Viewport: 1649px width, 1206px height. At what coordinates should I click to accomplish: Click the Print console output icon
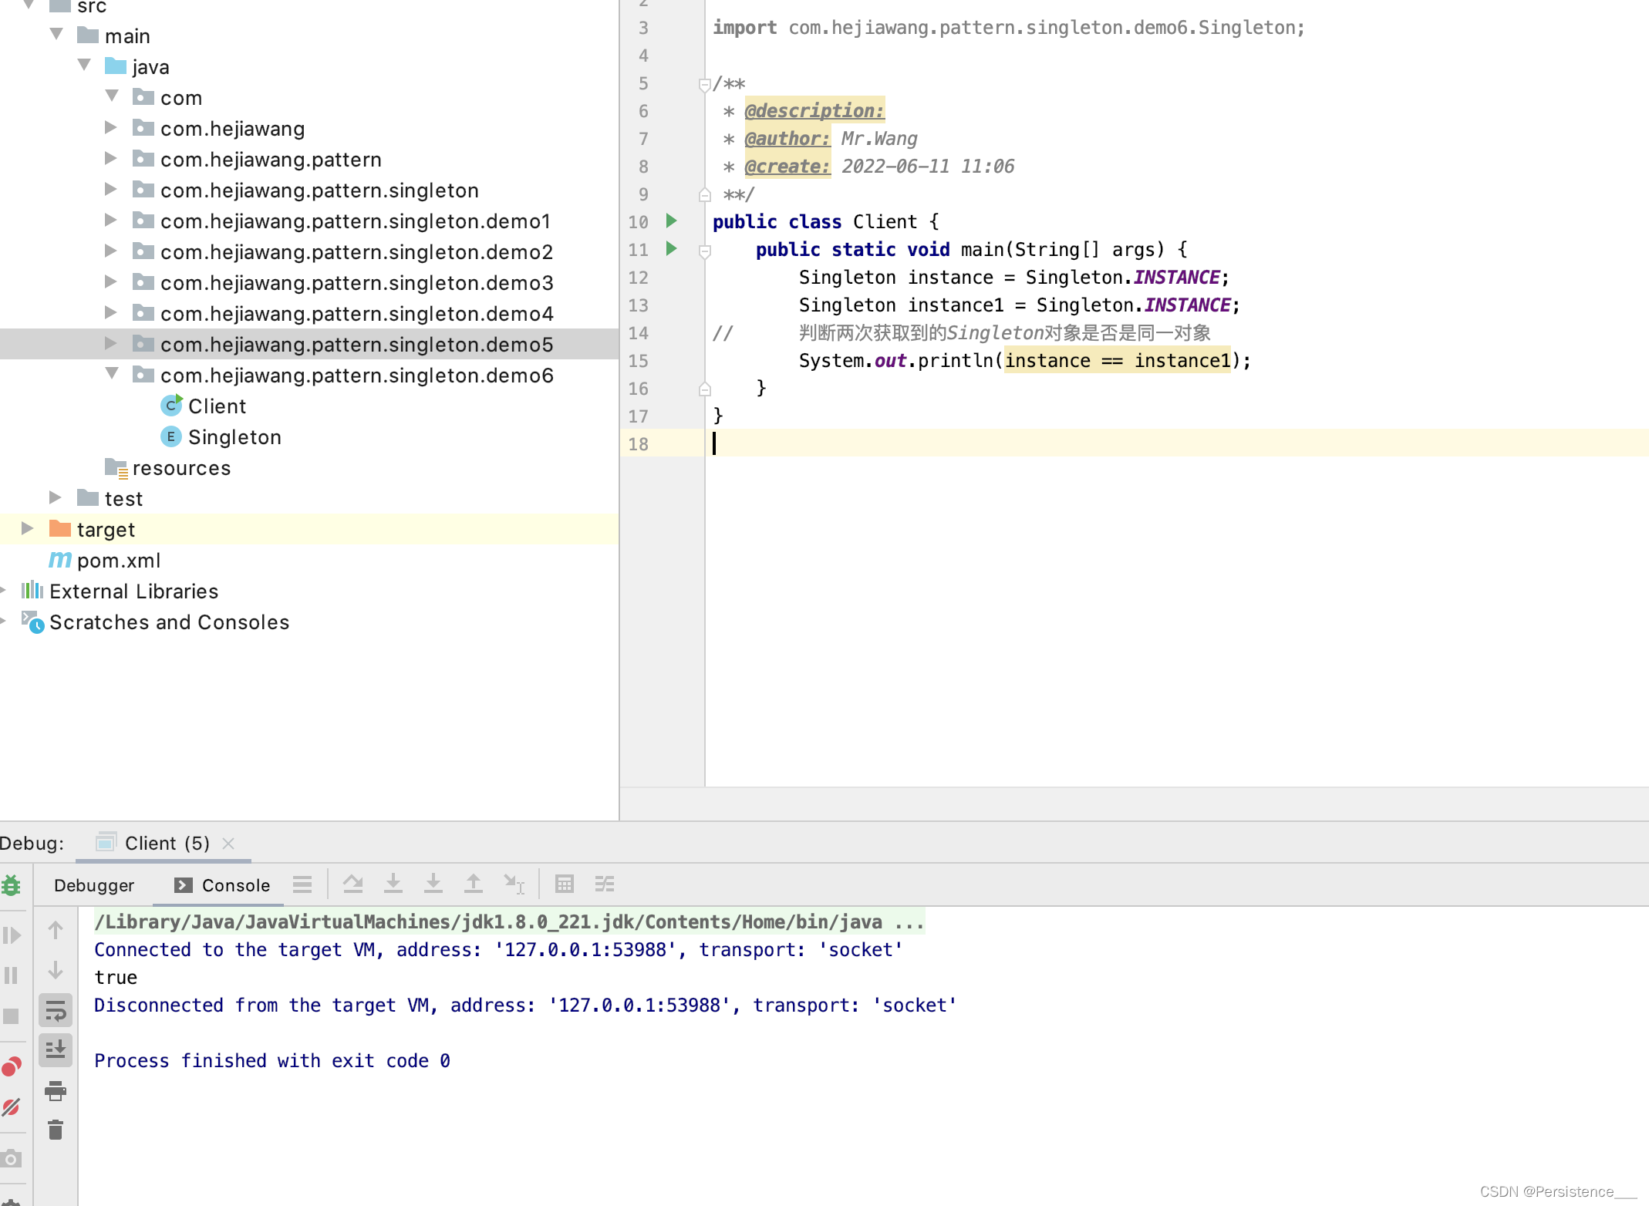click(x=56, y=1090)
